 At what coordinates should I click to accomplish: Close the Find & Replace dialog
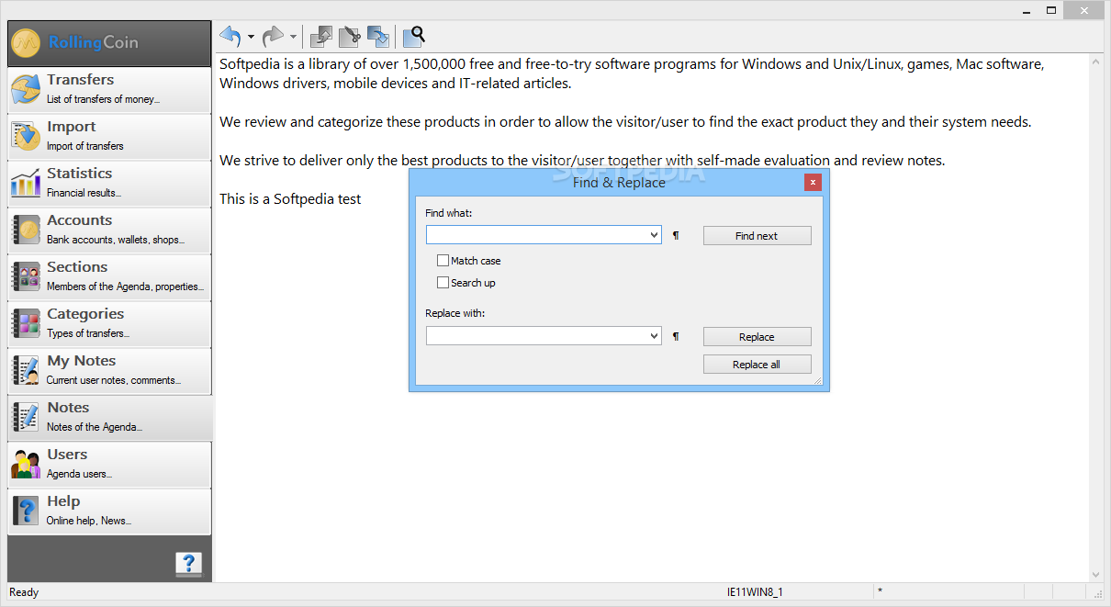pyautogui.click(x=813, y=183)
